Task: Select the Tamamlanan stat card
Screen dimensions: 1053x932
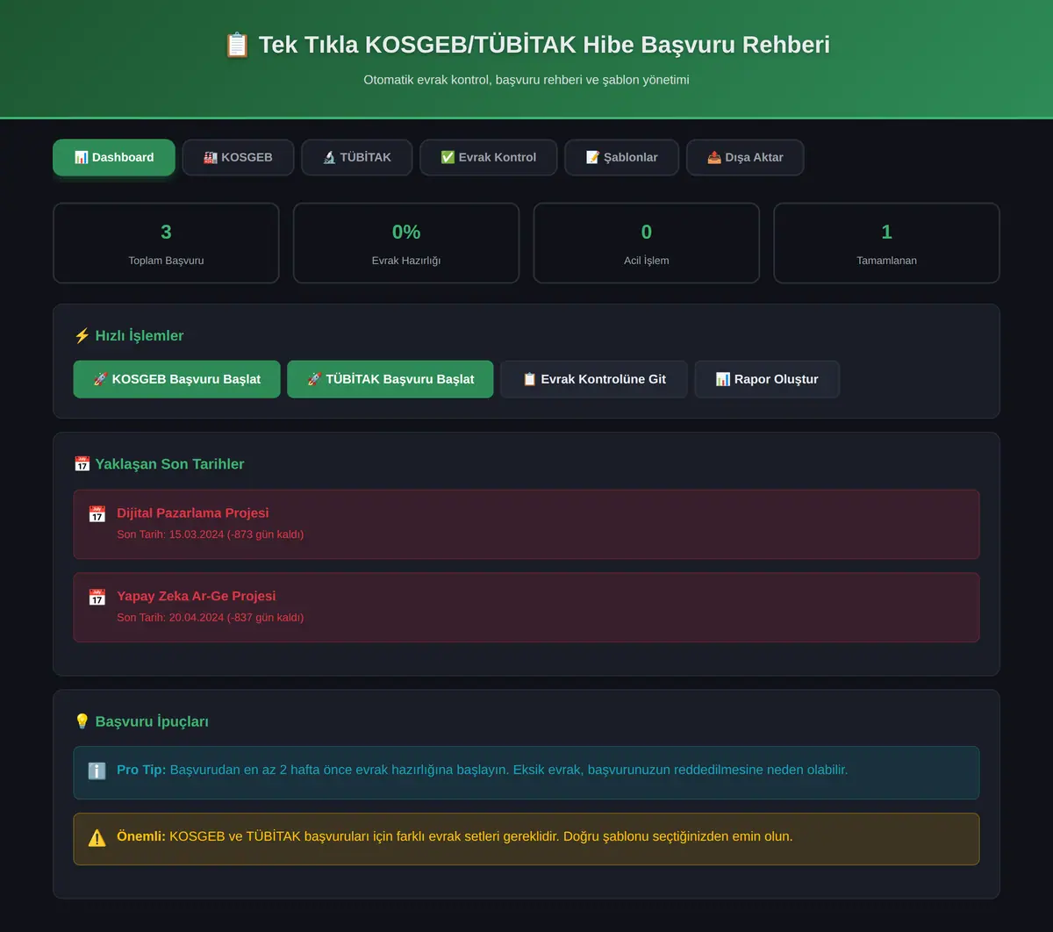Action: [x=886, y=243]
